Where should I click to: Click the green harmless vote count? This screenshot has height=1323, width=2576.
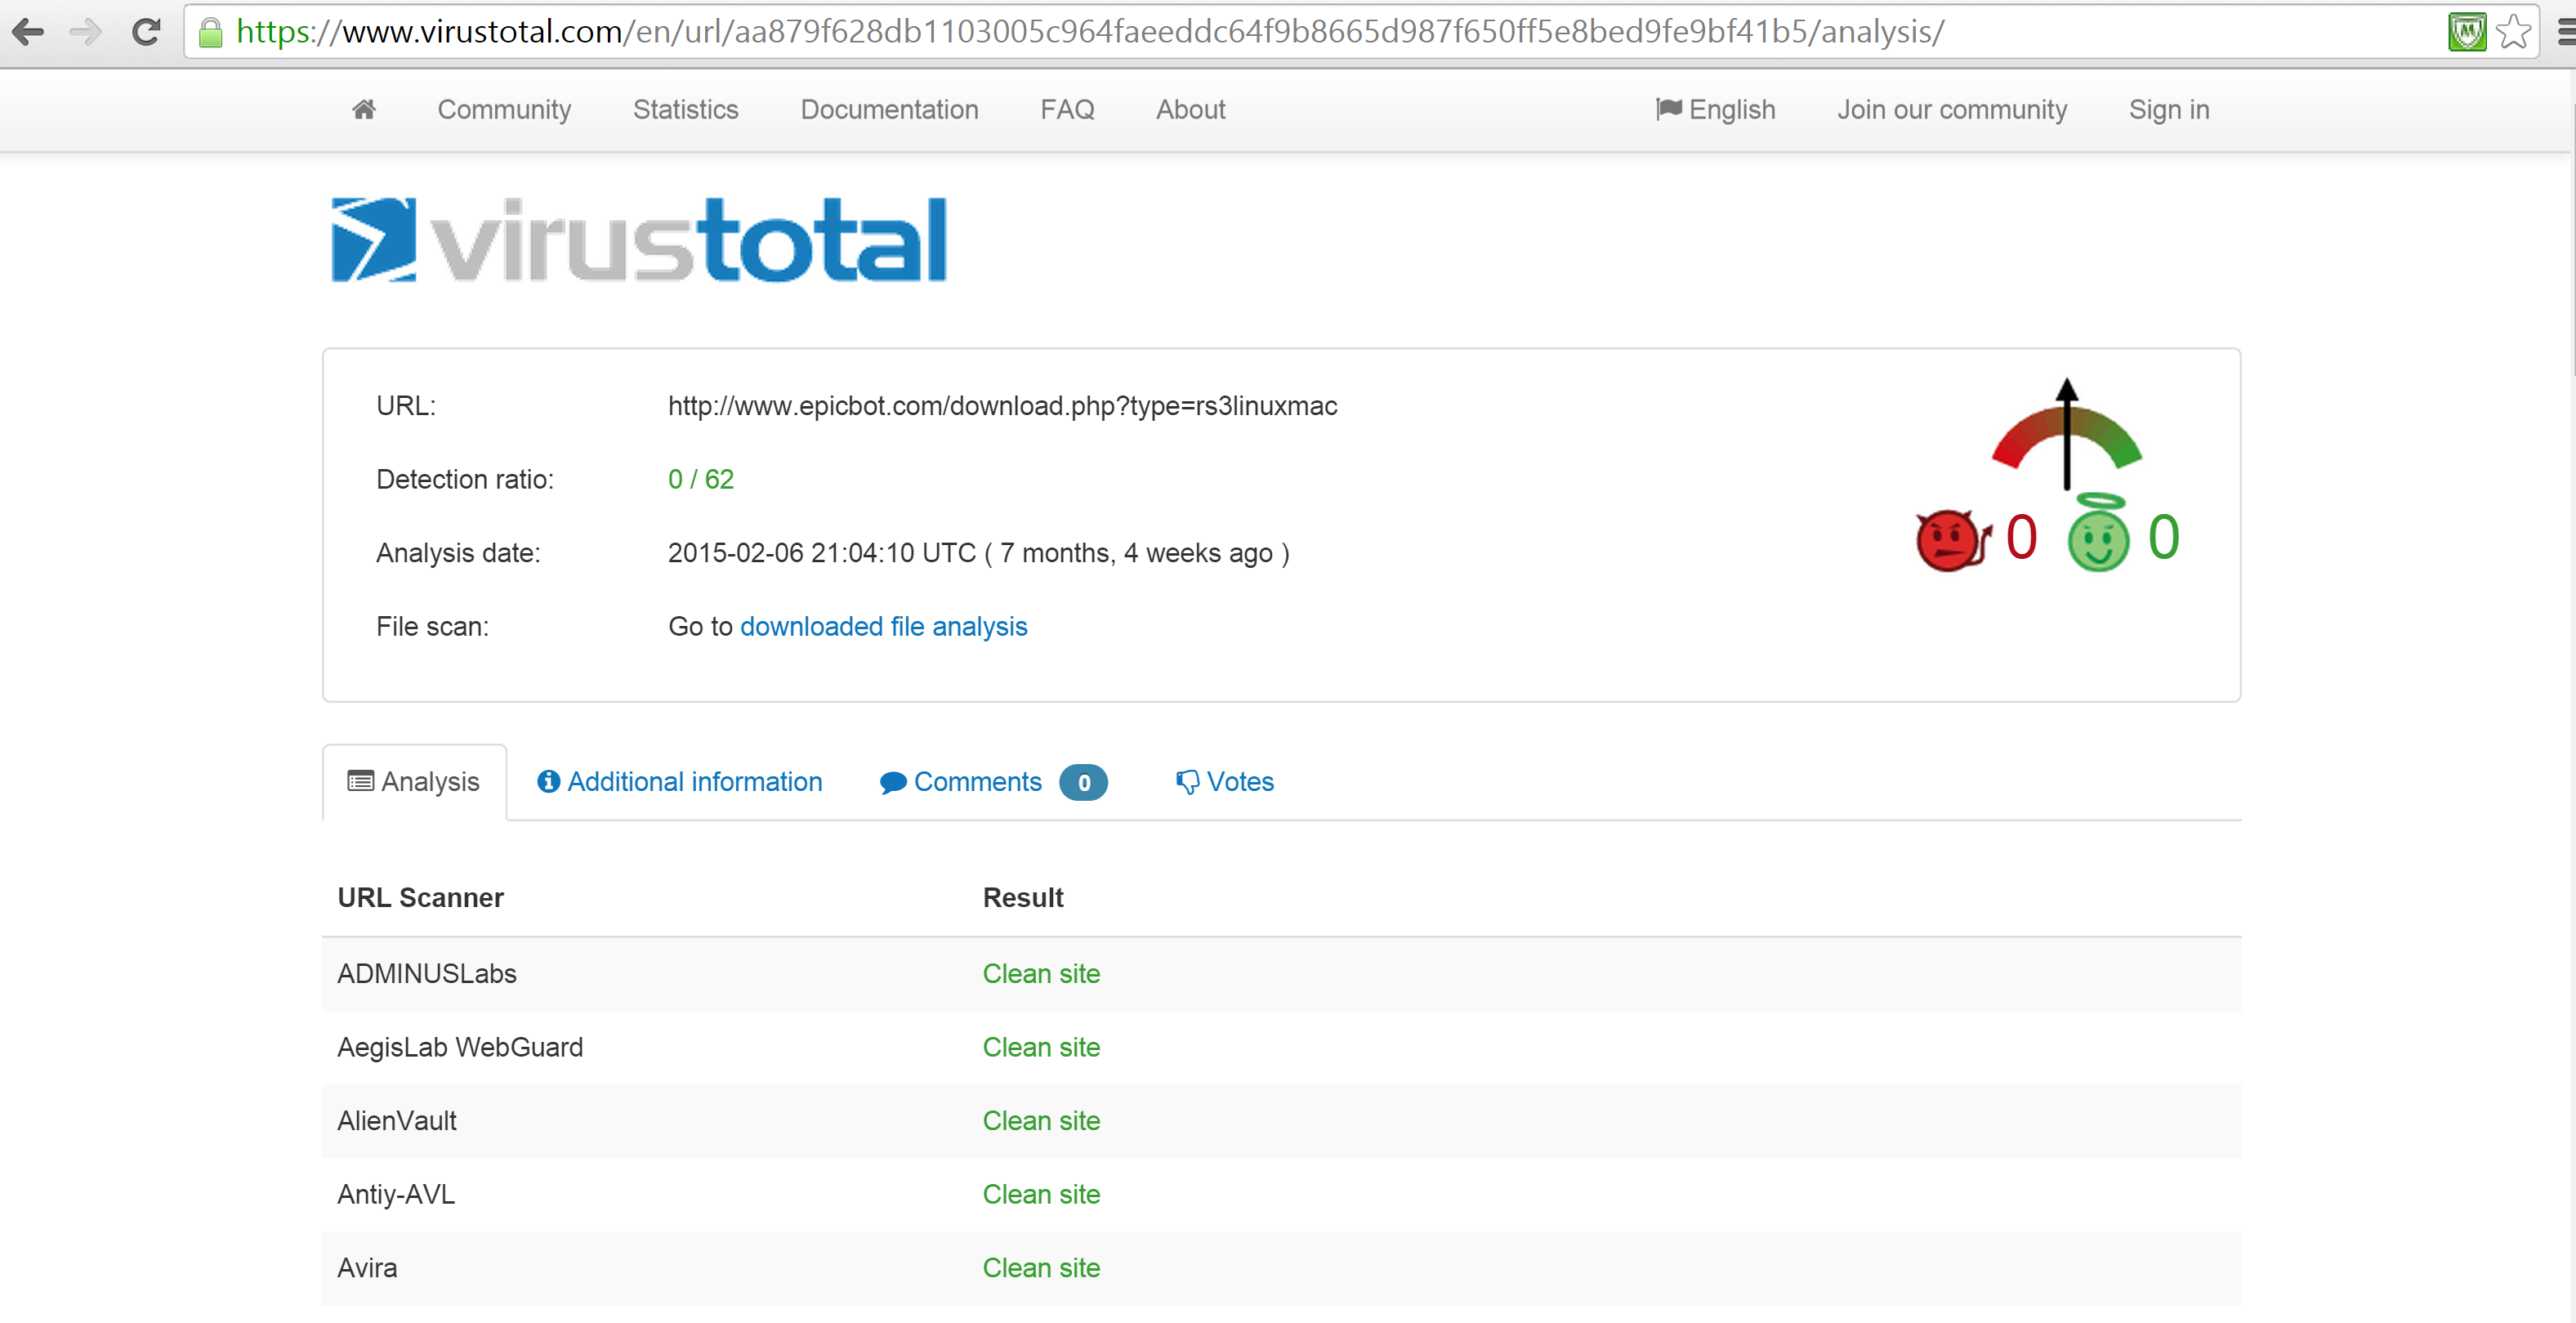click(x=2163, y=537)
